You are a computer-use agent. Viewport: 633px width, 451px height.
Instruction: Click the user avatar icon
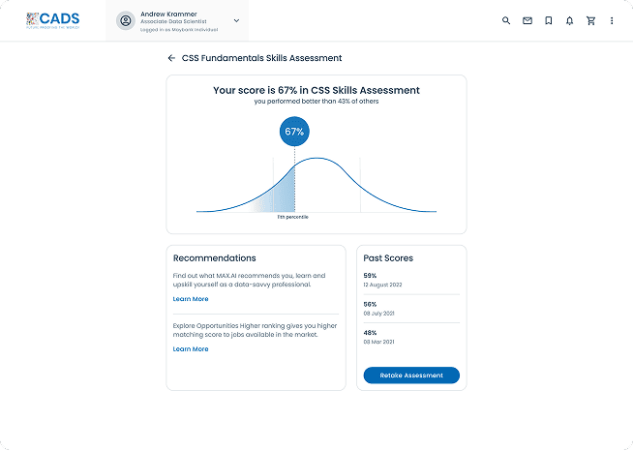point(125,20)
